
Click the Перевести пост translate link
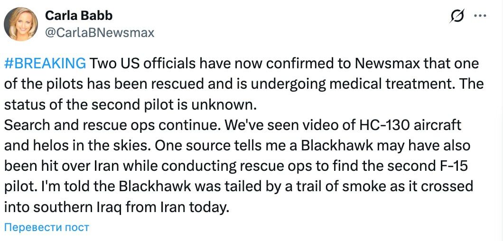(x=47, y=227)
